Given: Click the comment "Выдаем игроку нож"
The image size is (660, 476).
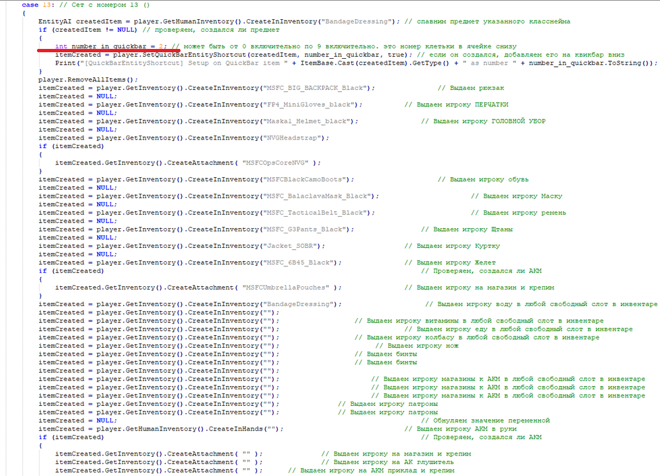Looking at the screenshot, I should (x=417, y=346).
